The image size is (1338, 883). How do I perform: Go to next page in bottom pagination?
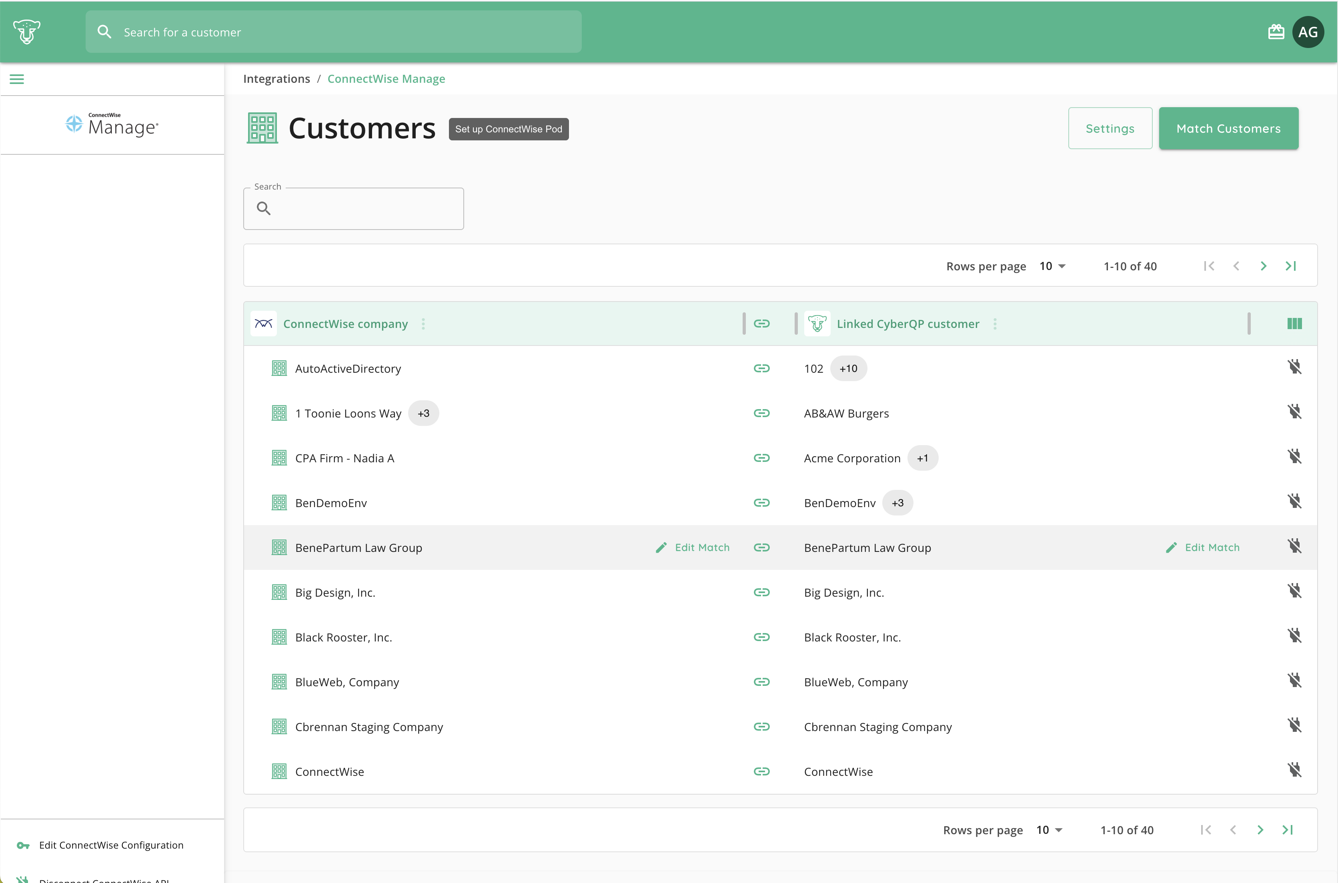(1260, 830)
